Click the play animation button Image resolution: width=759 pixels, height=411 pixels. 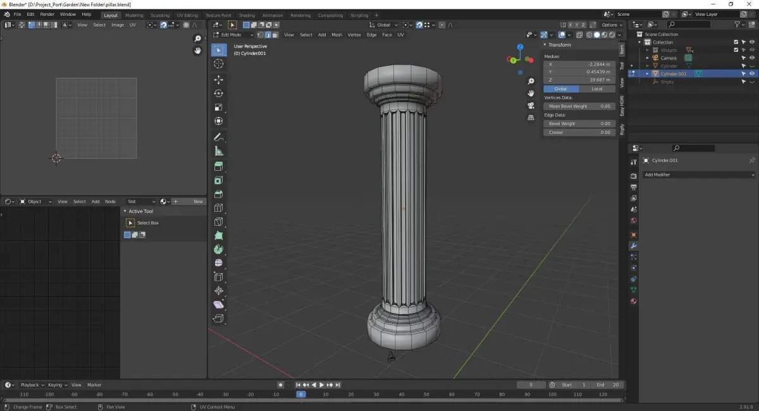[322, 384]
